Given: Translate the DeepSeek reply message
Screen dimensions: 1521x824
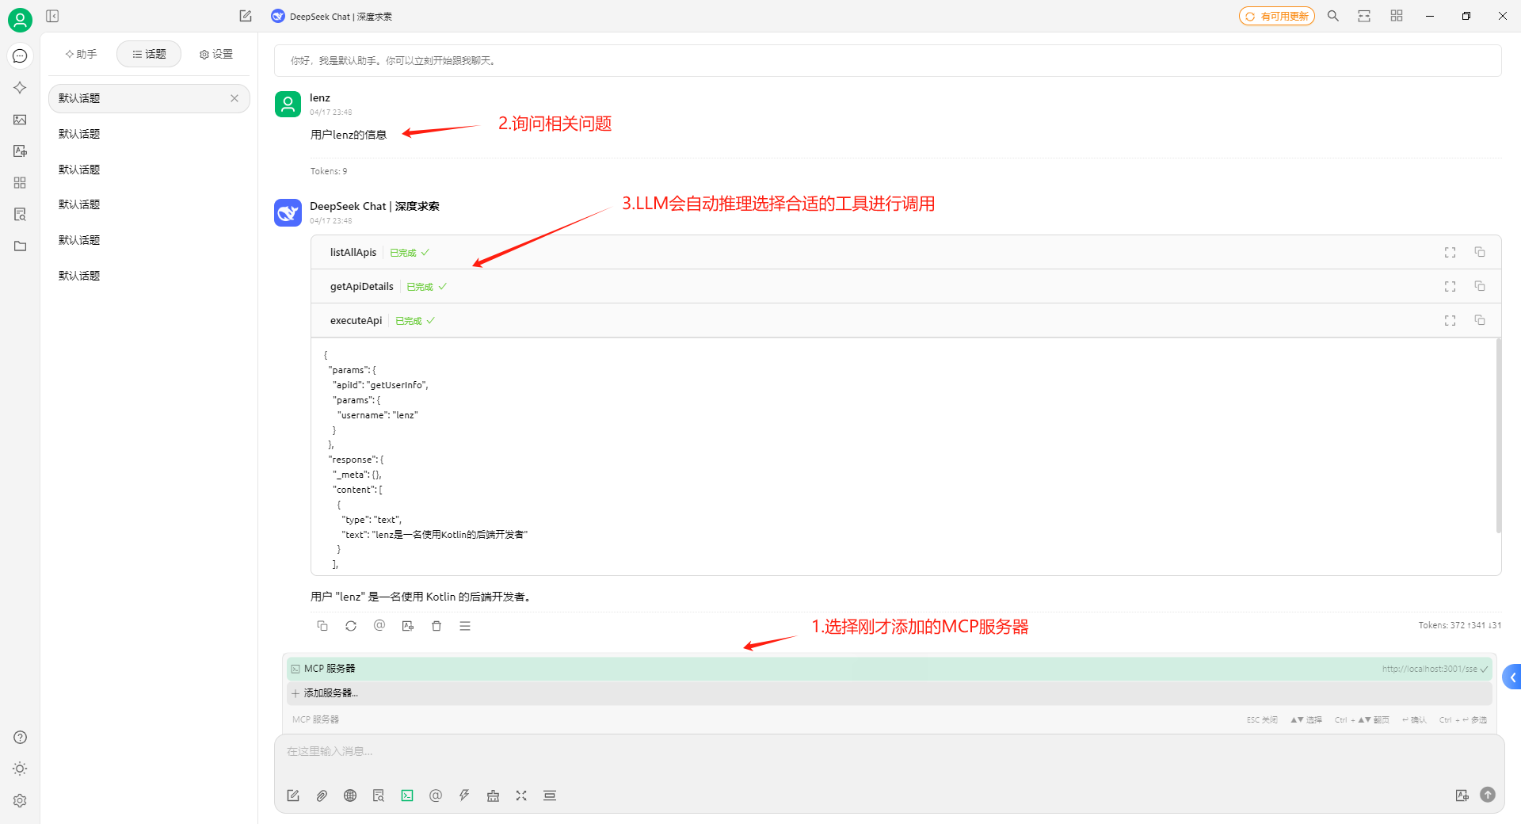Looking at the screenshot, I should (408, 626).
